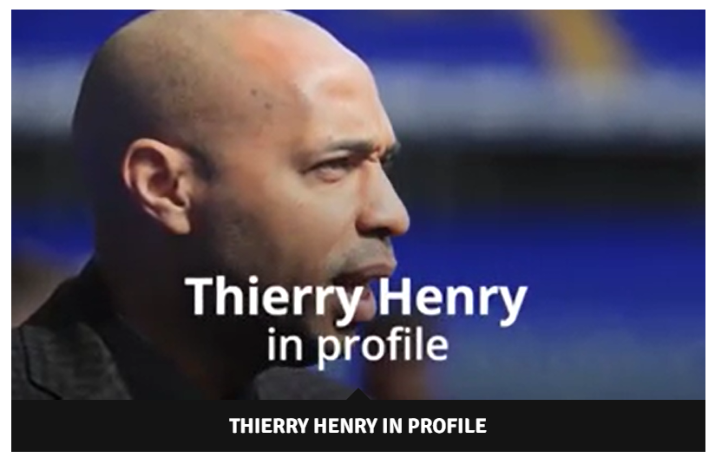Click the large 'Thierry Henry' overlay title
The height and width of the screenshot is (464, 715).
pos(356,299)
